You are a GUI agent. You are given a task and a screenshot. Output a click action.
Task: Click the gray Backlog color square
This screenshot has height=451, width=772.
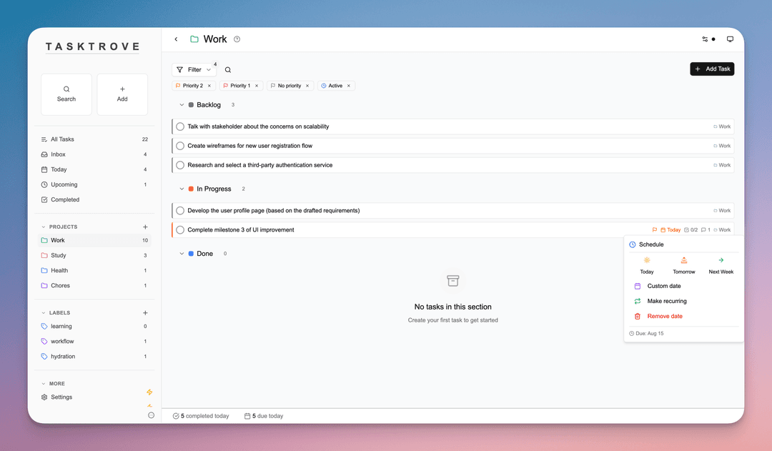tap(191, 105)
